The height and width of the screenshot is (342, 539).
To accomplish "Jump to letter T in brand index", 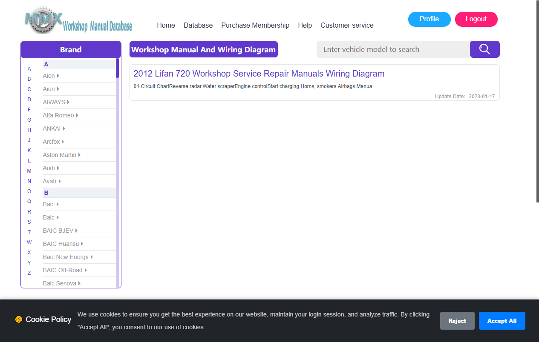I will pyautogui.click(x=29, y=232).
